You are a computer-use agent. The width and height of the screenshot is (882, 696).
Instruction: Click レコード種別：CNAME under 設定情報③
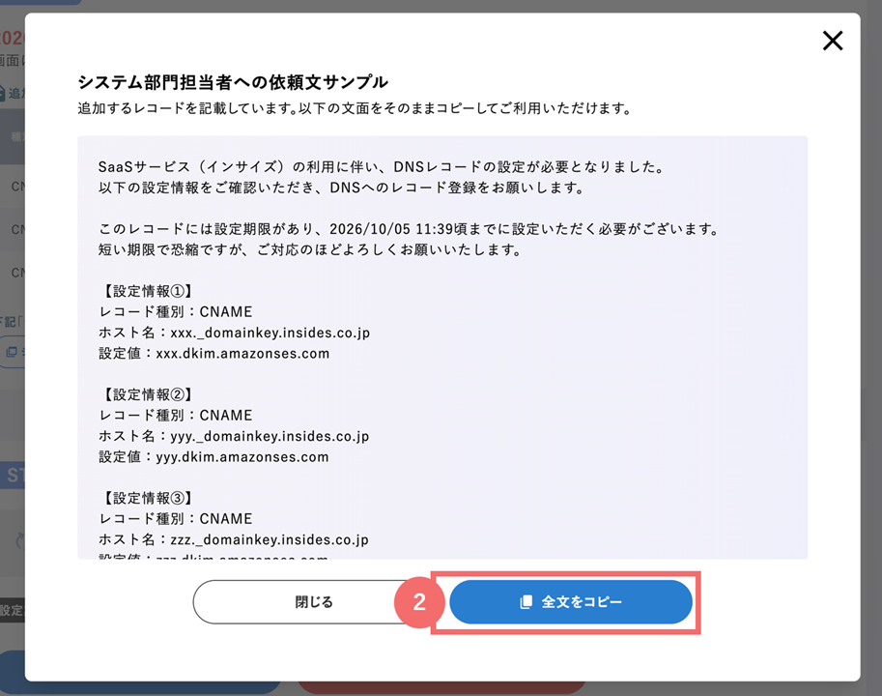click(176, 519)
